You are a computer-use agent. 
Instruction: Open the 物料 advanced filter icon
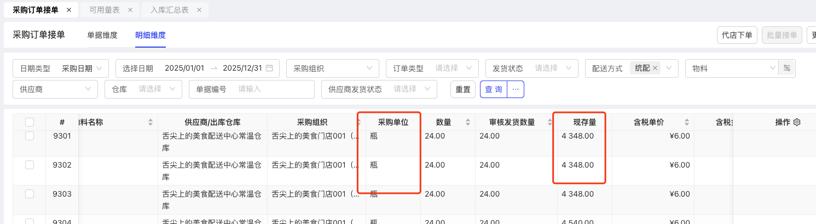(x=787, y=68)
